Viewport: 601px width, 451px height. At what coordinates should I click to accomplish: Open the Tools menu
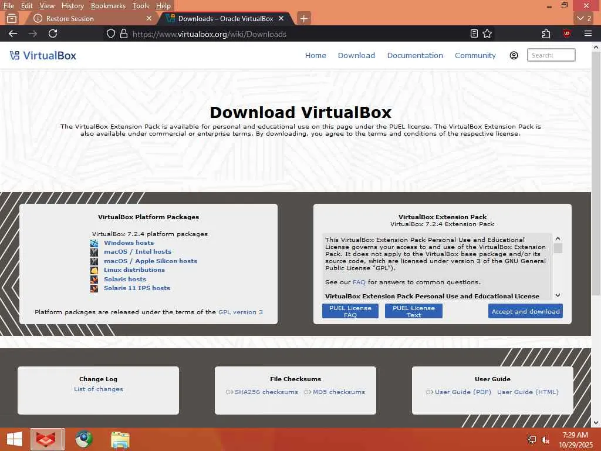[x=141, y=6]
